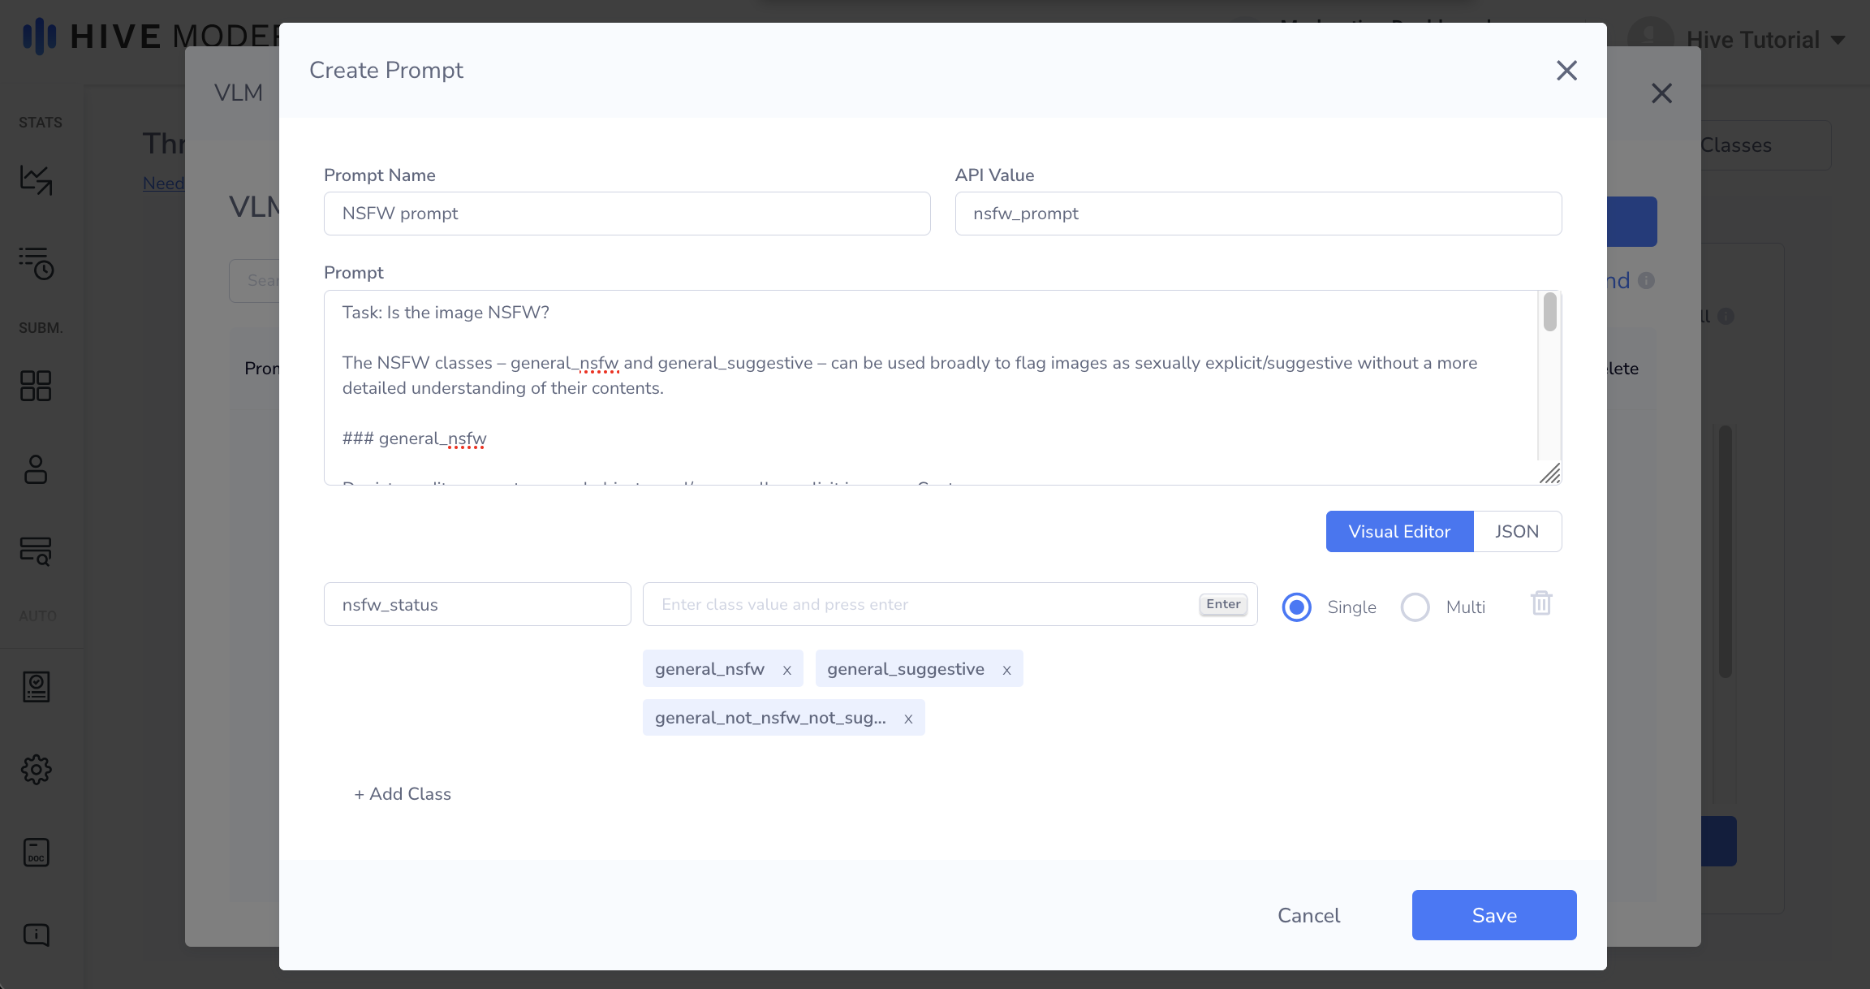Remove the general_nsfw class tag
Viewport: 1870px width, 989px height.
click(x=786, y=670)
